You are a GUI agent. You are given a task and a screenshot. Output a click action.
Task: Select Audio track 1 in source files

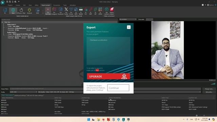[12, 32]
